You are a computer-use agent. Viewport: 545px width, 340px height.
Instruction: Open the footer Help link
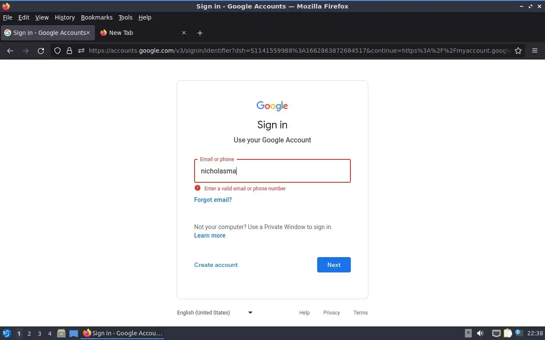click(304, 313)
